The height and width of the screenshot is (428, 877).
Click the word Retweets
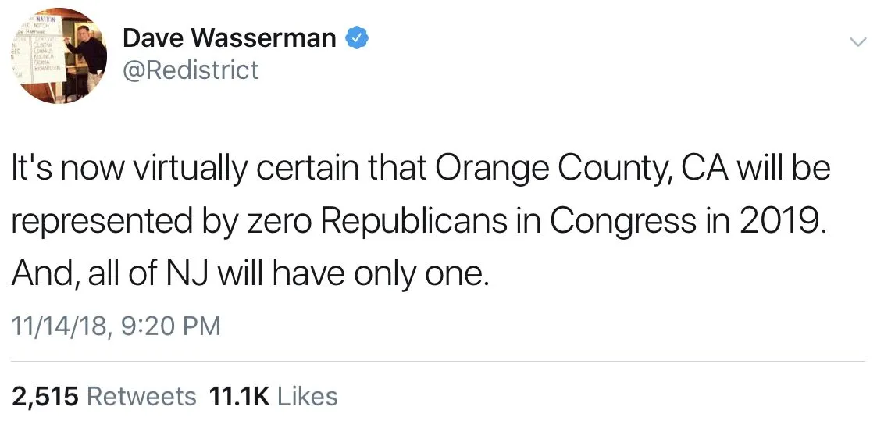(141, 396)
